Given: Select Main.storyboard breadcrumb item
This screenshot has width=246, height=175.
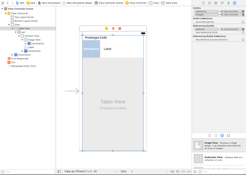Looking at the screenshot, I should click(x=49, y=3).
